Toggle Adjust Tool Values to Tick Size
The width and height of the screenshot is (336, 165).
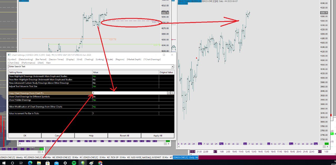click(x=125, y=86)
